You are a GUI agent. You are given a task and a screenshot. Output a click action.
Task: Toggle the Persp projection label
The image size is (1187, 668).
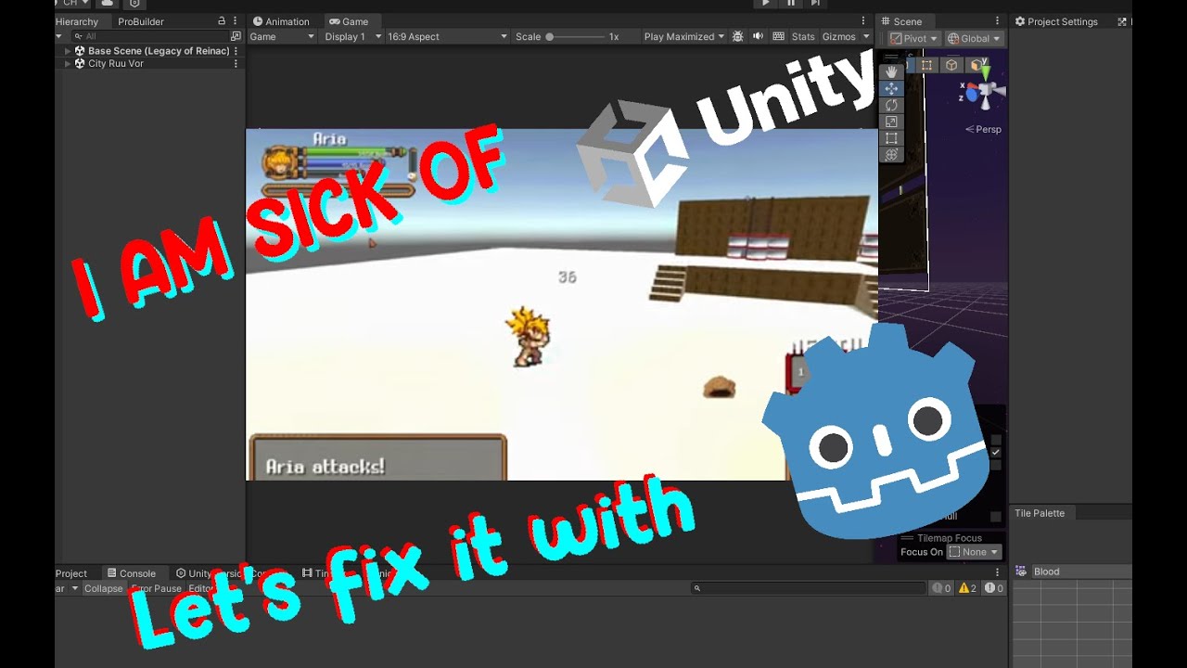click(984, 129)
